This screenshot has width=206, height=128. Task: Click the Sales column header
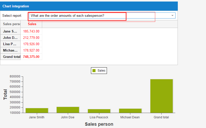tap(31, 24)
